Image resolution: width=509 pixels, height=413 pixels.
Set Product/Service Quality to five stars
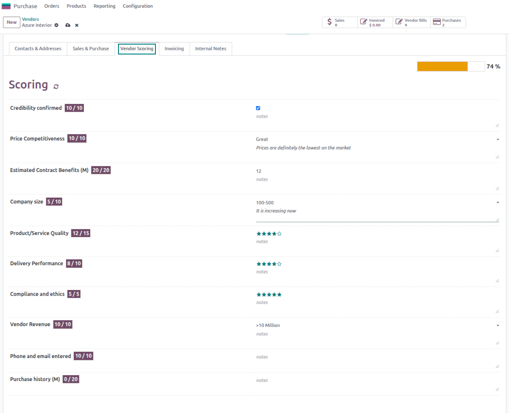point(279,234)
